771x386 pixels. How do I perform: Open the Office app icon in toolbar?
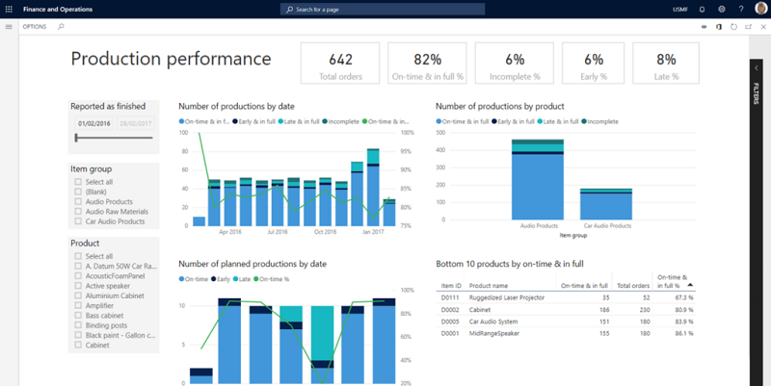coord(719,26)
